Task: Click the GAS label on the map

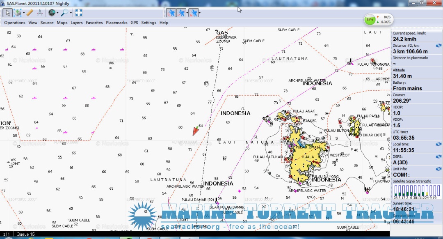Action: click(x=222, y=33)
